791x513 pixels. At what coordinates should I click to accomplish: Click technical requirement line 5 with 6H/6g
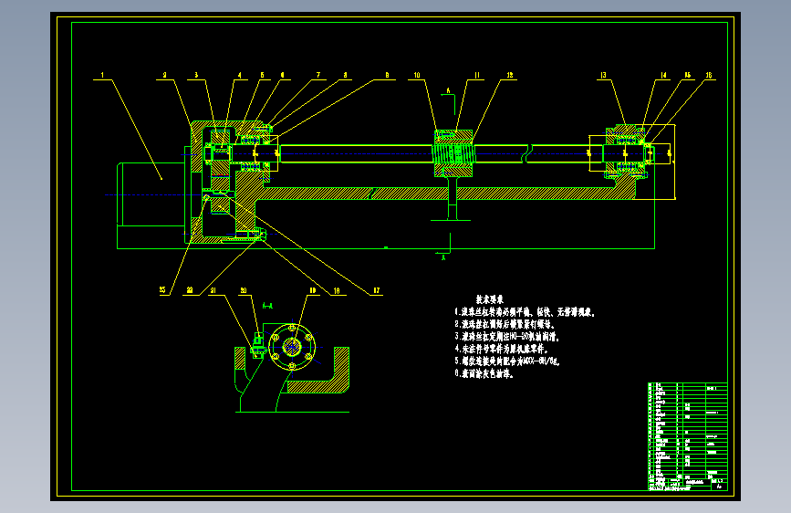[x=507, y=361]
